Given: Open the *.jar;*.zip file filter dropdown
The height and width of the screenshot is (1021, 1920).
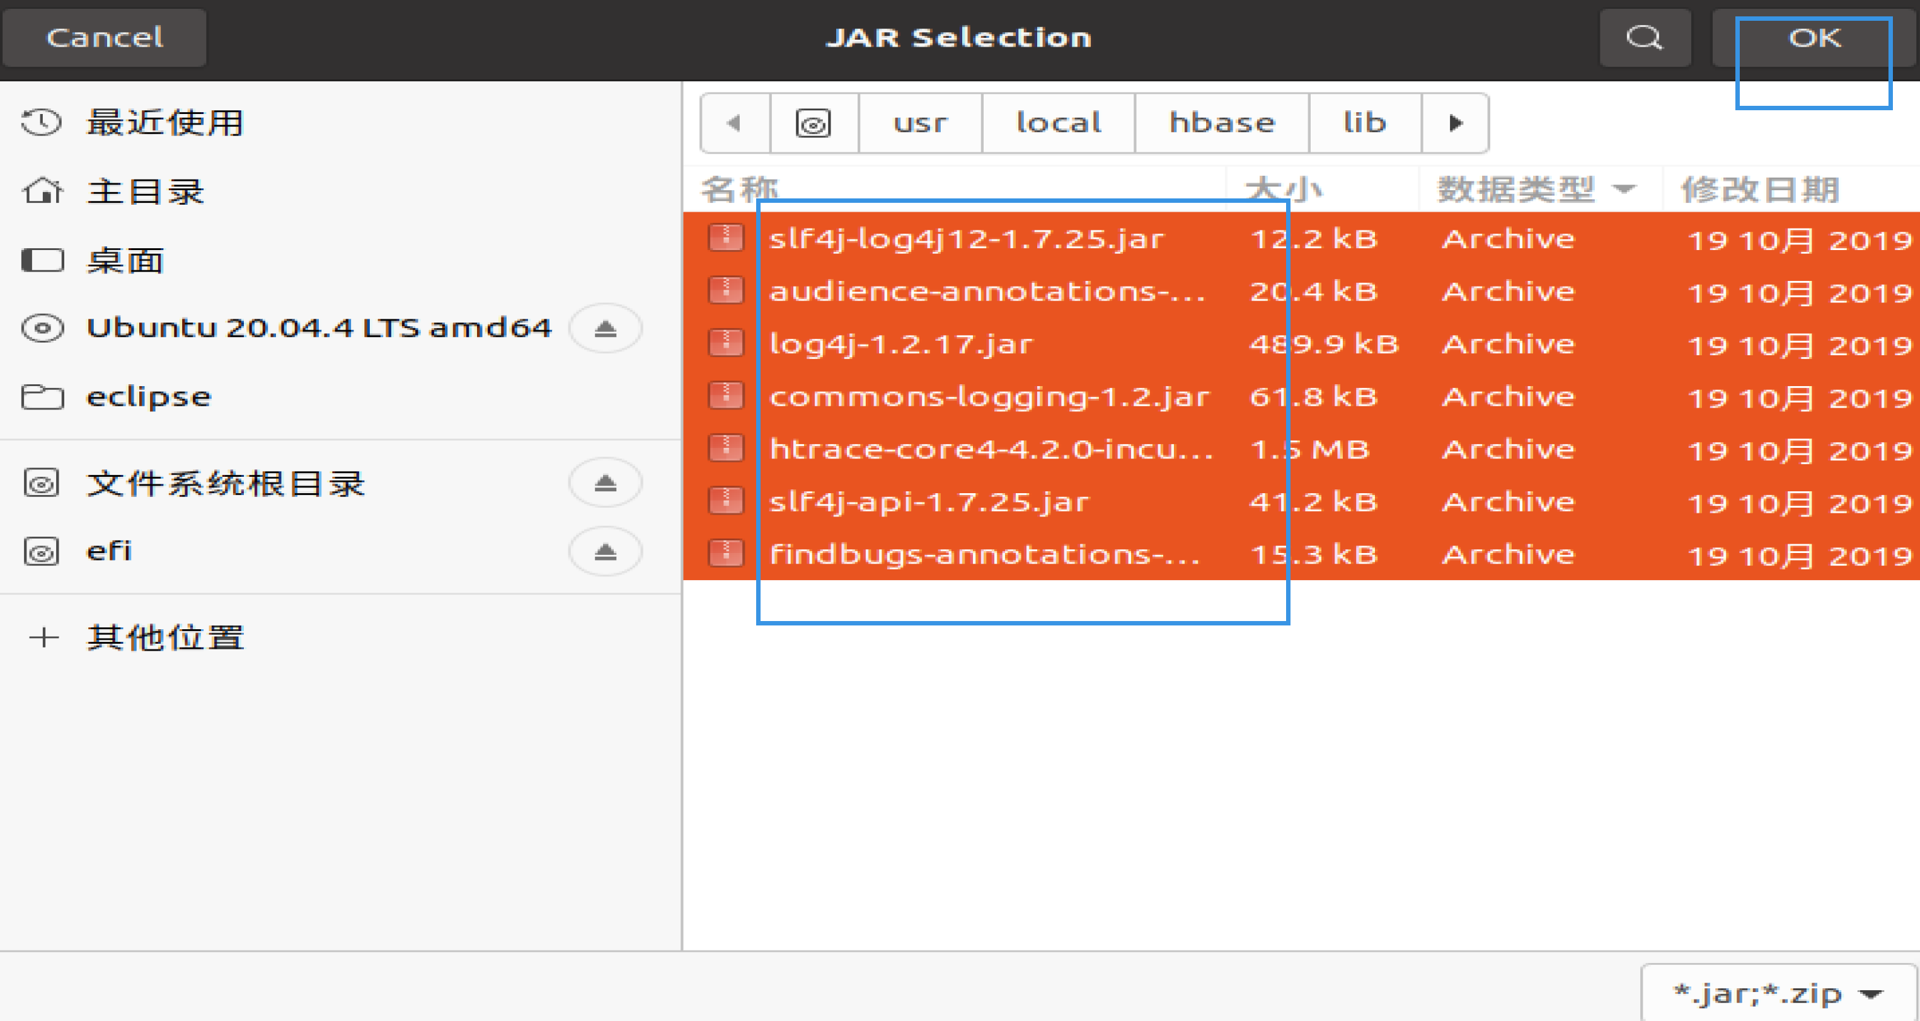Looking at the screenshot, I should point(1778,993).
